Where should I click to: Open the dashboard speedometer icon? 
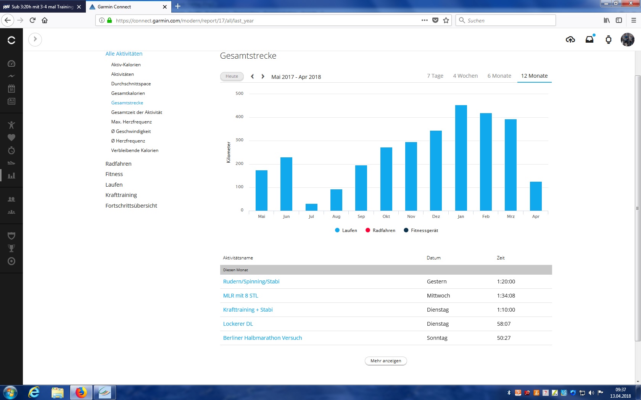click(11, 64)
